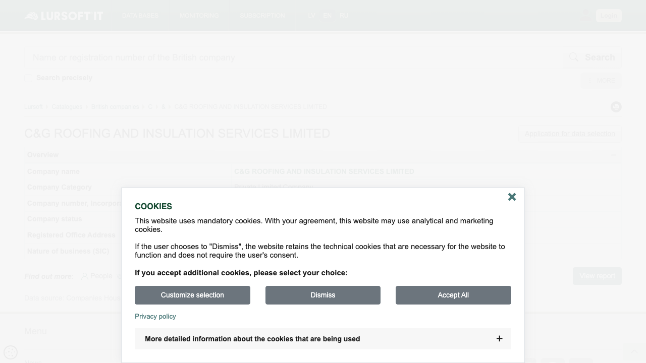This screenshot has height=363, width=646.
Task: Click the cookie icon in bottom-left corner
Action: (10, 352)
